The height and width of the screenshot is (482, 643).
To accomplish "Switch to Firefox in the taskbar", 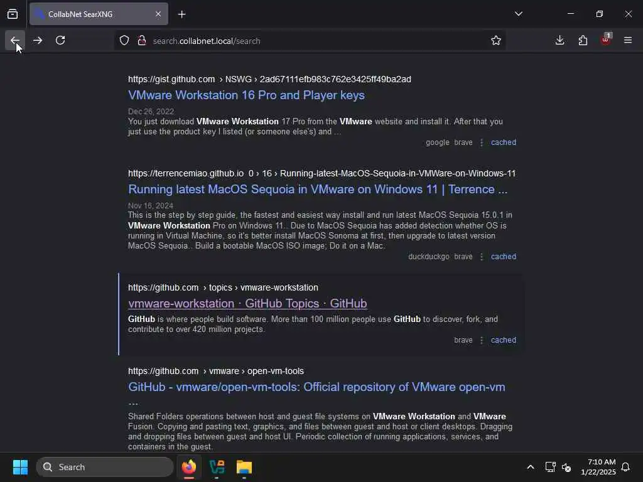I will tap(188, 467).
